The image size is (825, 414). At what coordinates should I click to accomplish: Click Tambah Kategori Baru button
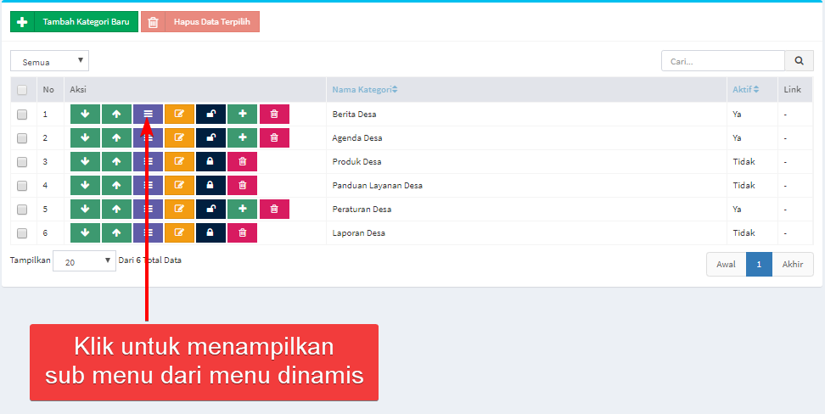click(x=74, y=22)
